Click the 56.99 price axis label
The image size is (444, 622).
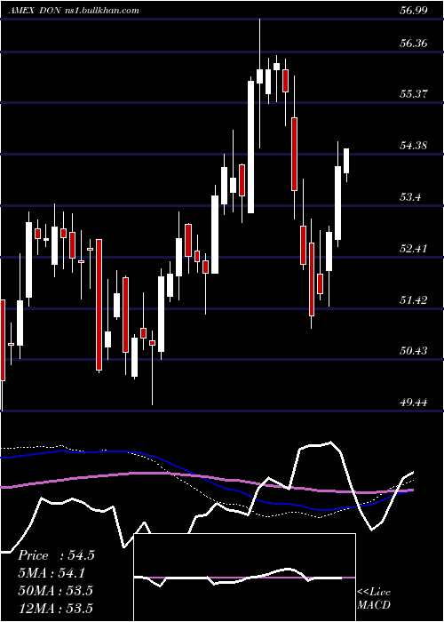pos(414,11)
